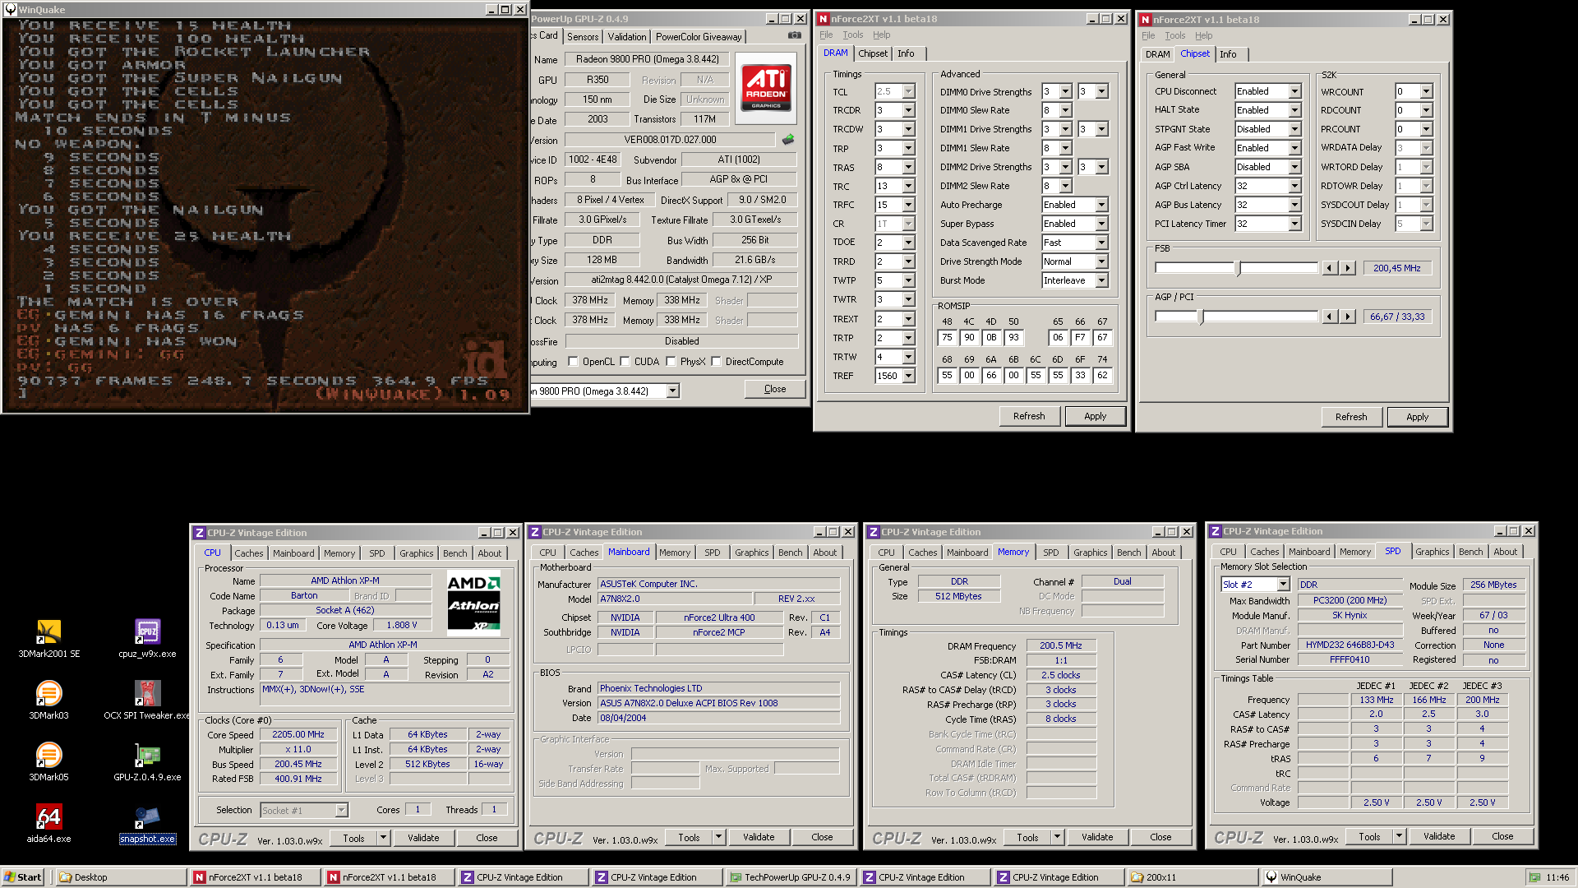This screenshot has height=888, width=1578.
Task: Toggle the OpenCL checkbox in GPU-Z
Action: point(573,362)
